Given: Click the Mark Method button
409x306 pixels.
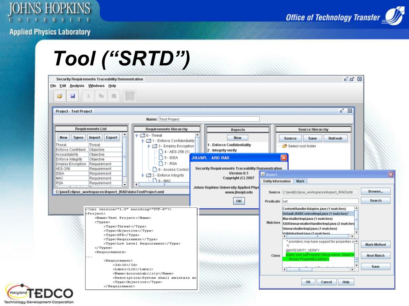Looking at the screenshot, I should click(x=375, y=245).
